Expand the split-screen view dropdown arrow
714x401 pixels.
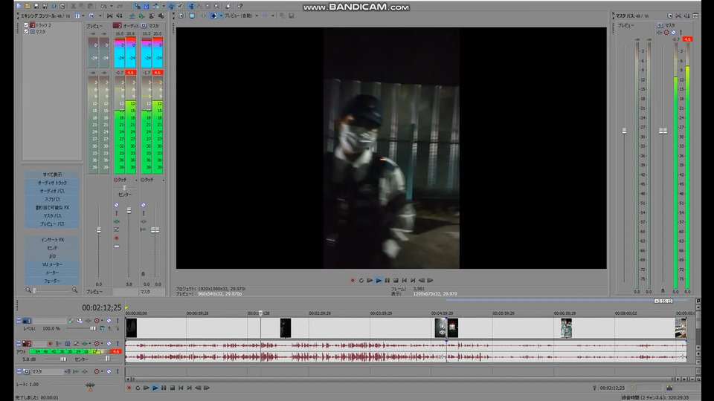coord(221,16)
